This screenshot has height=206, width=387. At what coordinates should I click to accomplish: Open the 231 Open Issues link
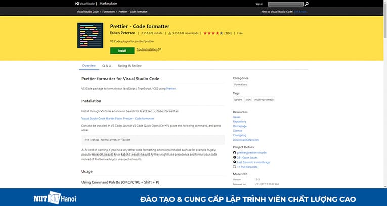point(247,158)
